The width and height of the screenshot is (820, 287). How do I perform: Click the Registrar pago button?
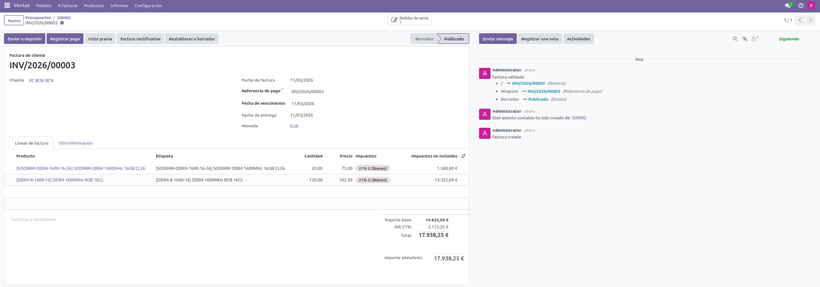[65, 39]
